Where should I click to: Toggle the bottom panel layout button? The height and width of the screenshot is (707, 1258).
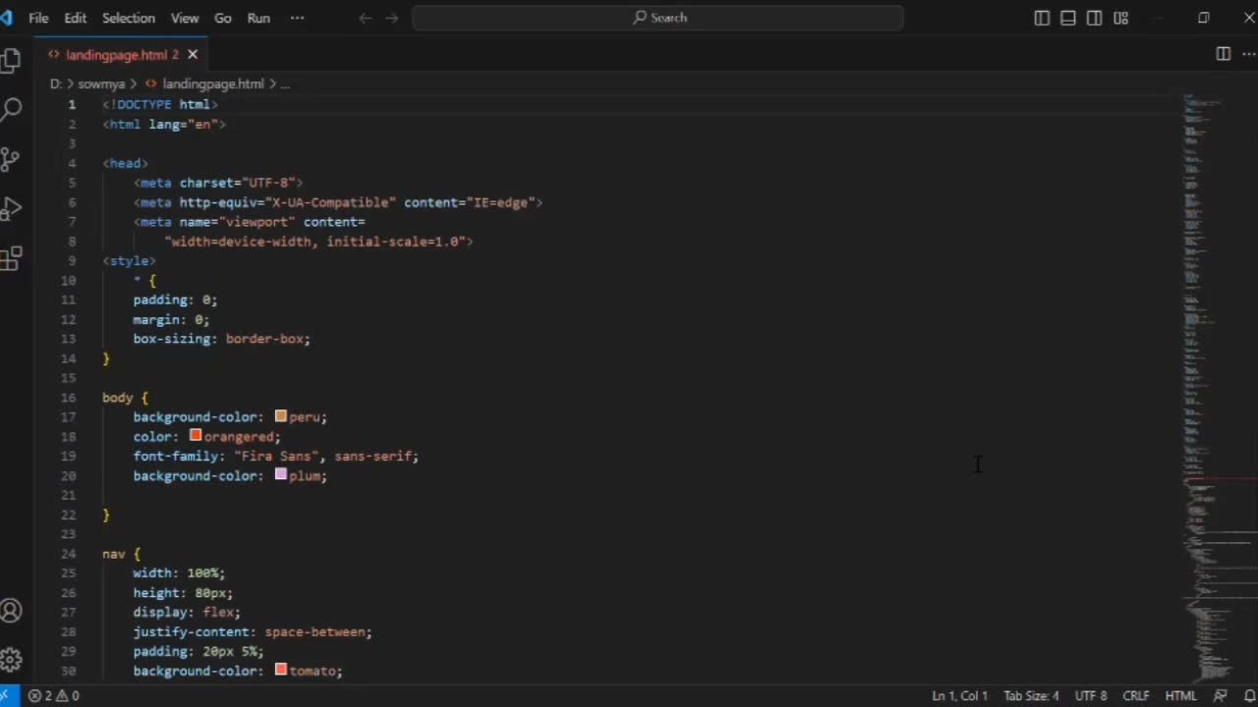pos(1067,18)
